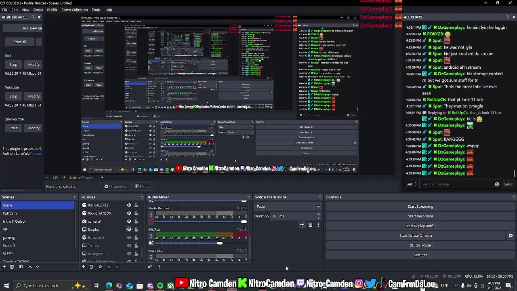Add a new scene with the plus icon
Image resolution: width=517 pixels, height=291 pixels.
[x=4, y=267]
